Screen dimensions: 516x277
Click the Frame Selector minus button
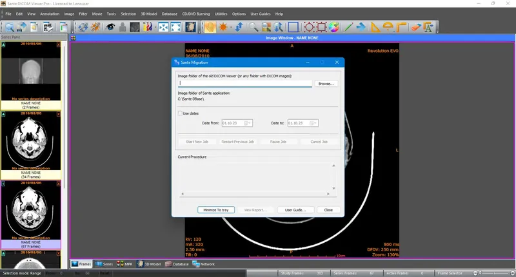(475, 273)
